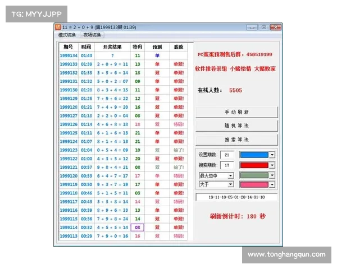Screen dimensions: 337x269
Task: Click the 搜索算法 button
Action: (236, 140)
